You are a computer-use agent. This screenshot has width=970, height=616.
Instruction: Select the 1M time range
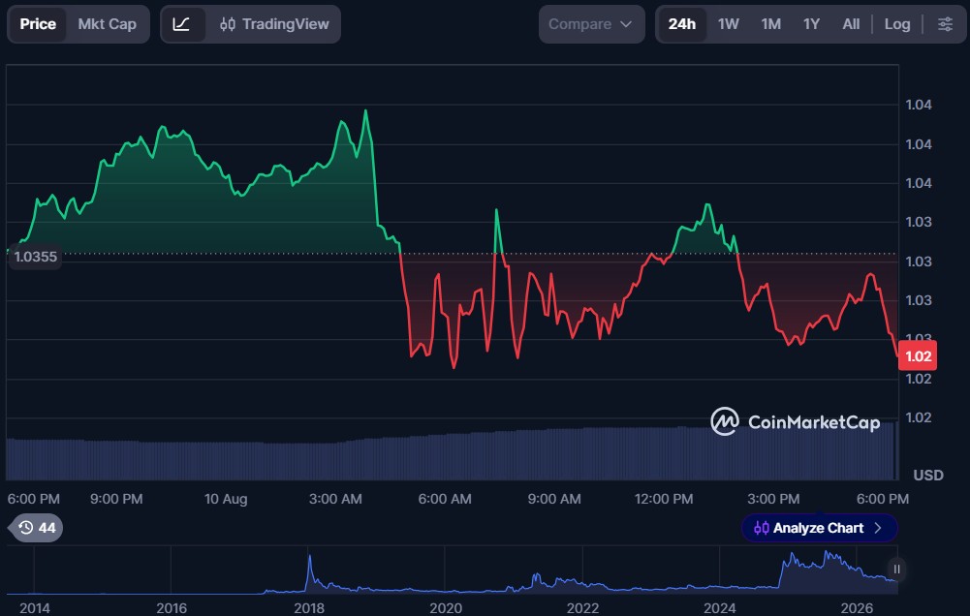point(770,24)
